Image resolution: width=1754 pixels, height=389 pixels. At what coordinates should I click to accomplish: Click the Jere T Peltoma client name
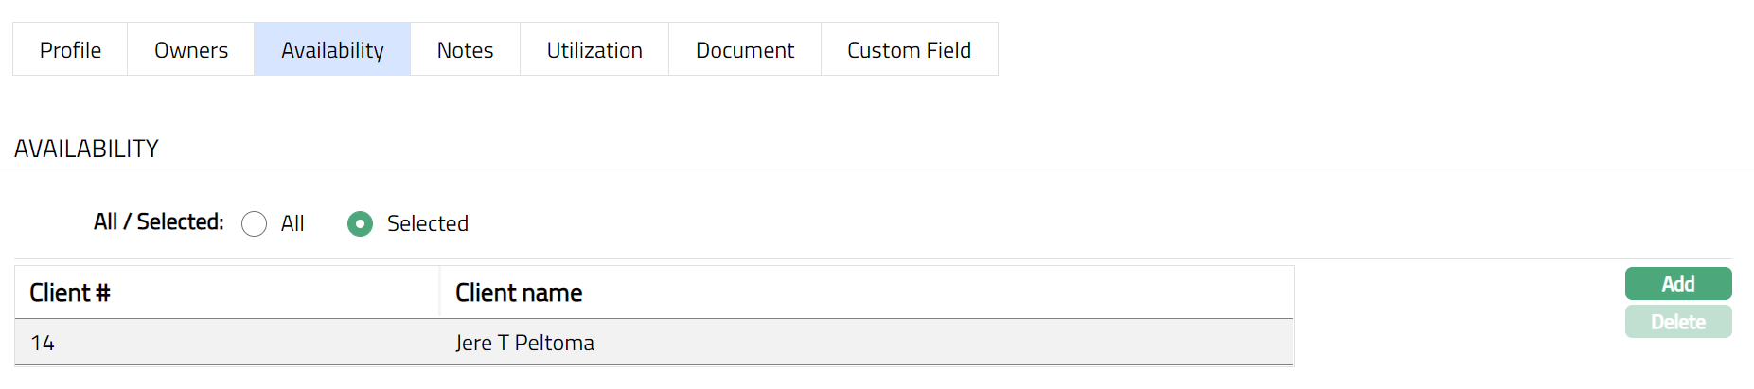click(x=524, y=344)
